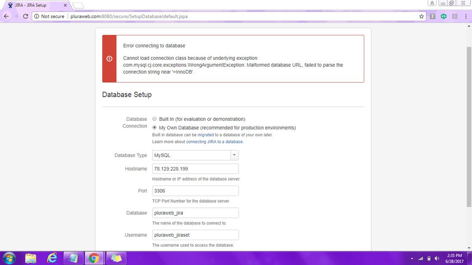Click the Database Setup heading
Viewport: 472px width, 265px height.
127,94
